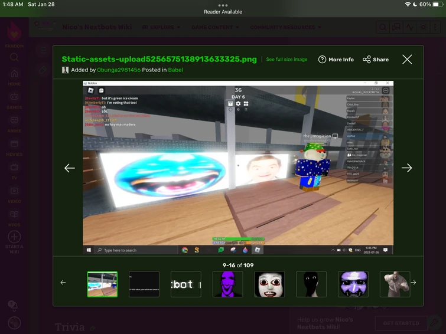Expand the Game Content menu
This screenshot has width=446, height=334.
(215, 27)
